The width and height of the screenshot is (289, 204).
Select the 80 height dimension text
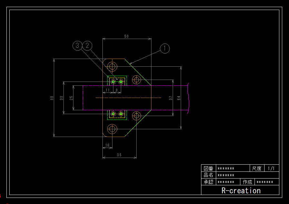(x=52, y=98)
